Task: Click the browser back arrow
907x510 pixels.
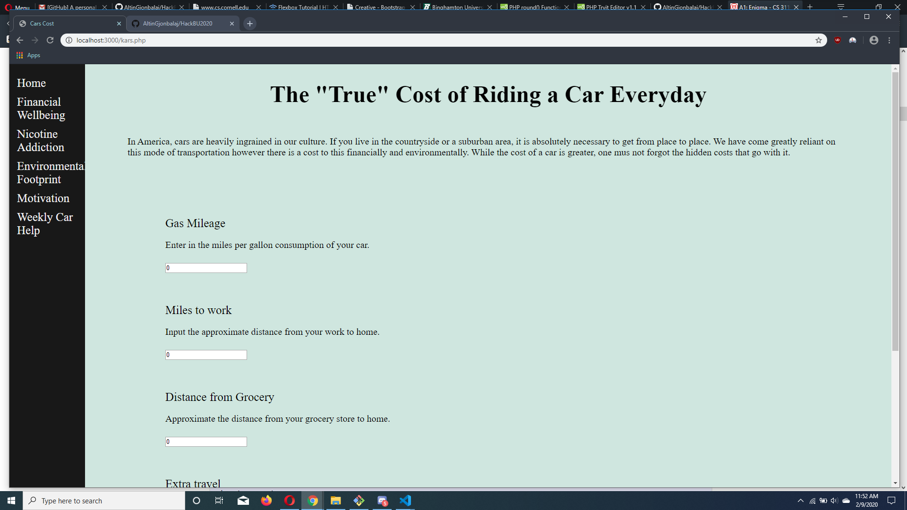Action: (20, 40)
